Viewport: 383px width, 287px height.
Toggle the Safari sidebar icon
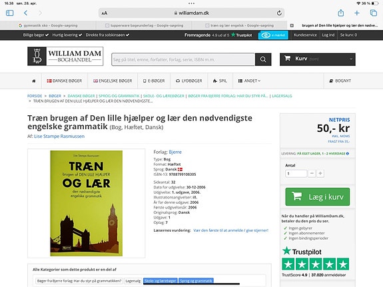pyautogui.click(x=10, y=13)
